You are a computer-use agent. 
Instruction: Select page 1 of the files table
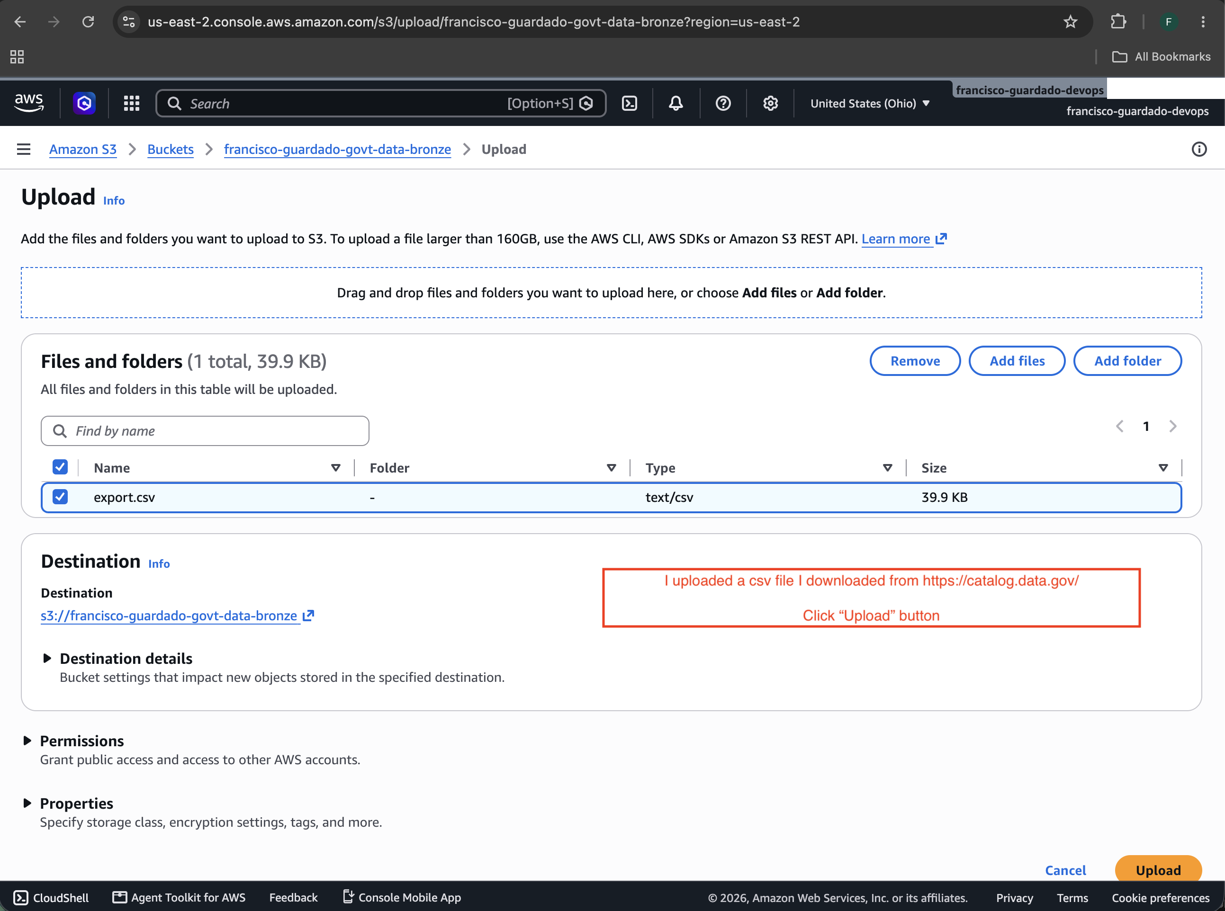[1146, 426]
